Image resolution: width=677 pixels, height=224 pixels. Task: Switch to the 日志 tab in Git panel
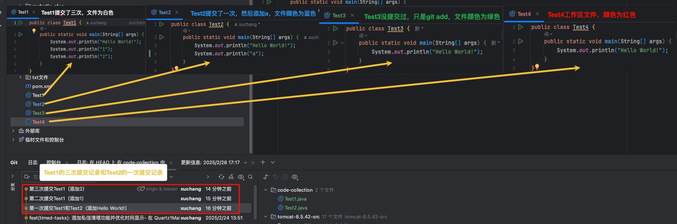(x=33, y=162)
